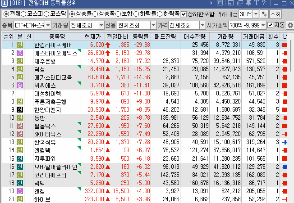Viewport: 294px width, 203px height.
Task: Select the 상승폭 radio button
Action: [95, 14]
